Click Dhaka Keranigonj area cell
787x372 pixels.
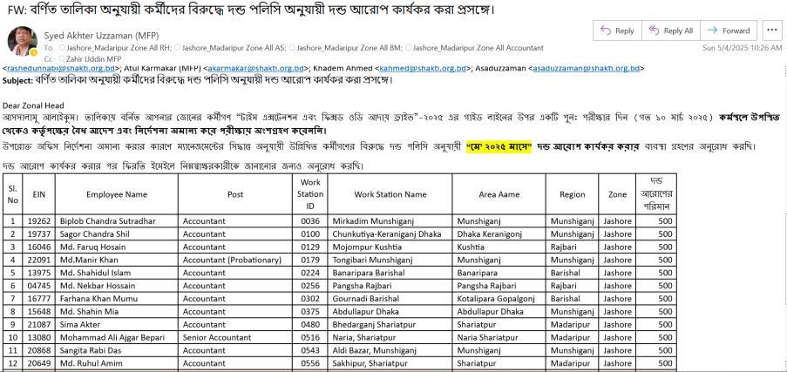[x=499, y=234]
